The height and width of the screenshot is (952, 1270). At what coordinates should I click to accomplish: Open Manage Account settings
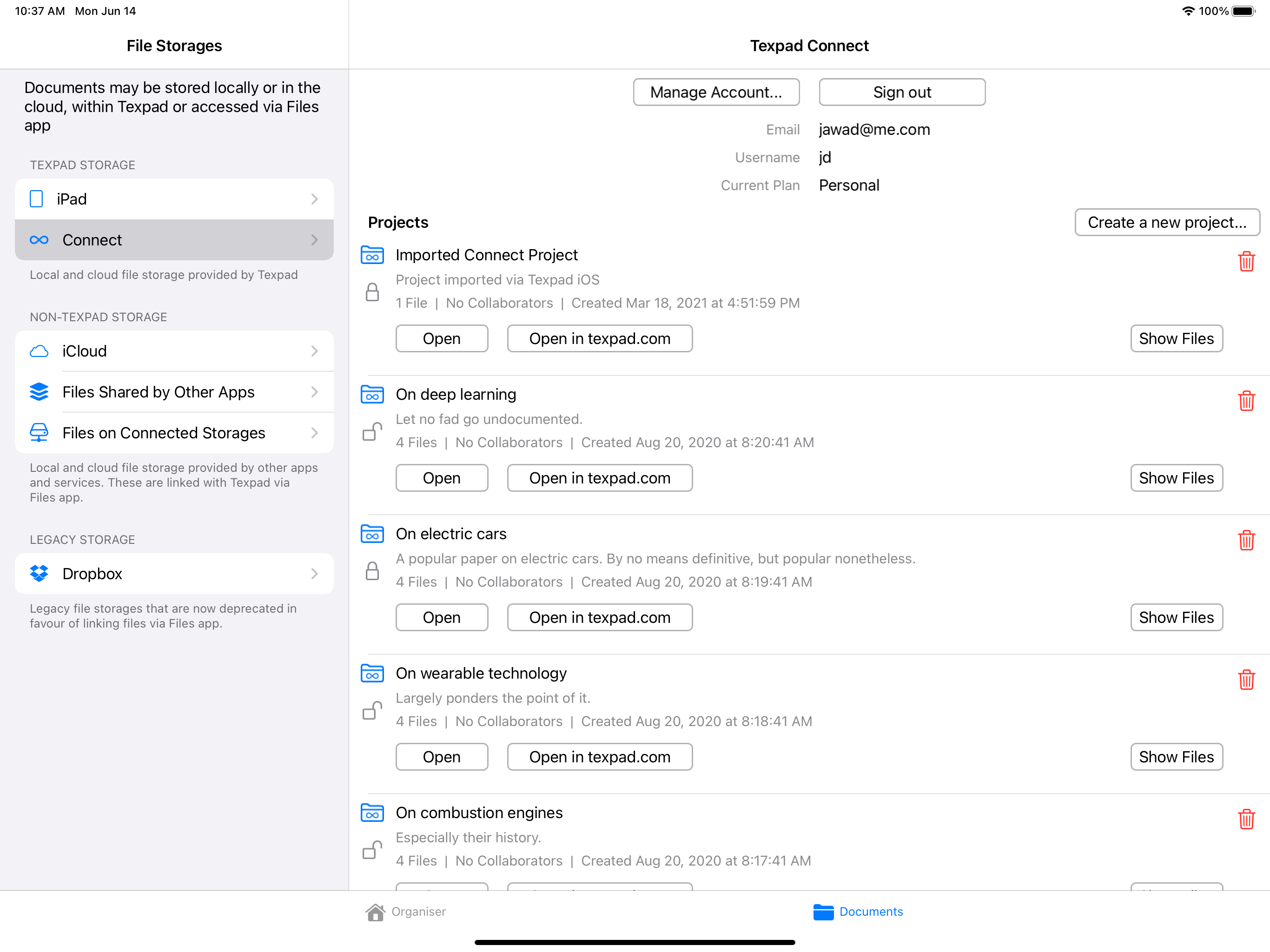pyautogui.click(x=716, y=93)
